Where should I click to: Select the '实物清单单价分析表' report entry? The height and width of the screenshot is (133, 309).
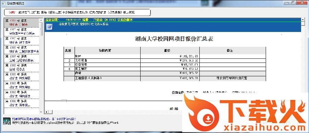tap(22, 31)
